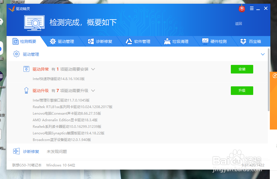Click the Windows 10 64位 label
This screenshot has width=277, height=179.
coord(61,165)
